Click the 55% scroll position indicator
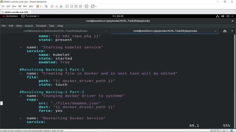The image size is (236, 132). (226, 125)
